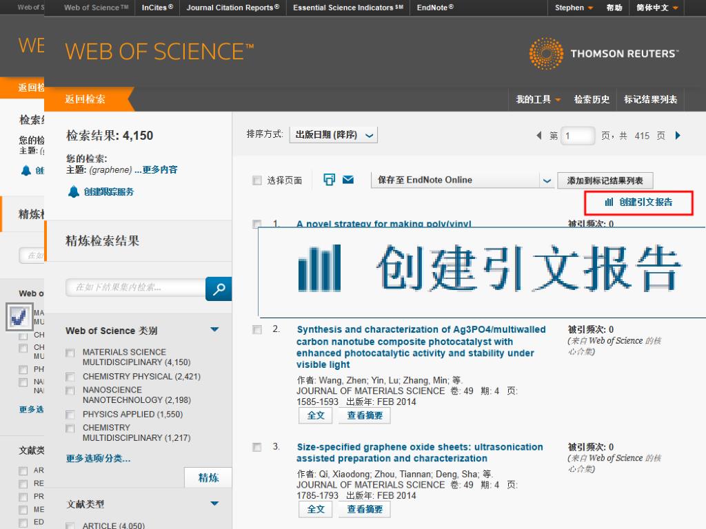Check CHEMISTRY MULTIDISCIPLINARY category

70,428
